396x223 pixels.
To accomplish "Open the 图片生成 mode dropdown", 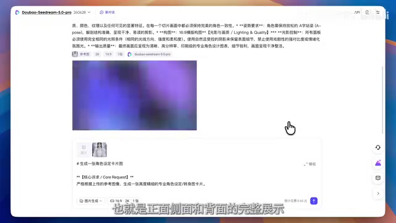I will point(91,201).
